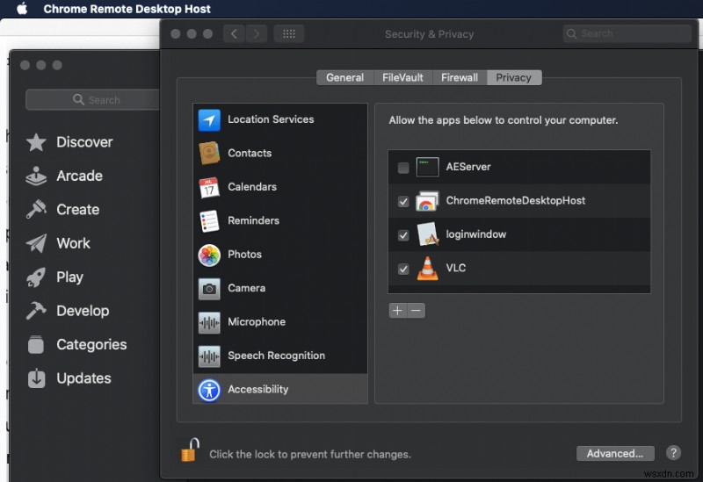Open Develop in App Store sidebar
The width and height of the screenshot is (703, 482).
[68, 311]
